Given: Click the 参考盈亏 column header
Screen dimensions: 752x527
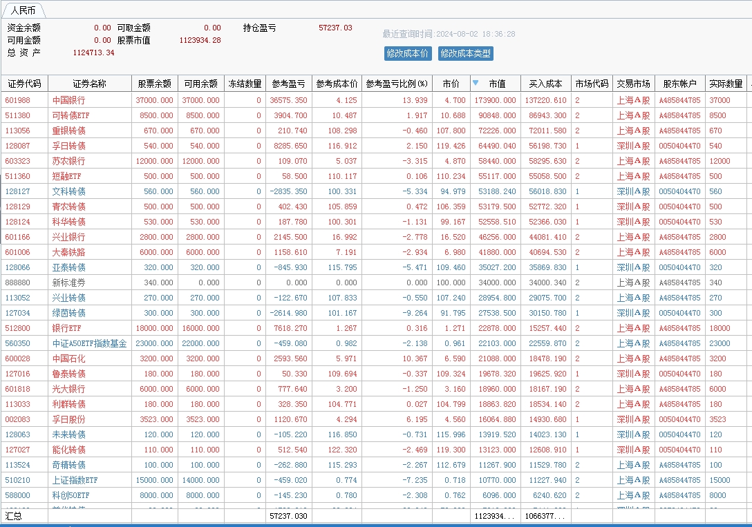Looking at the screenshot, I should click(288, 84).
